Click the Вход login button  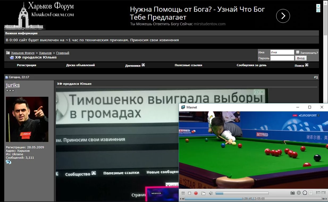point(301,58)
